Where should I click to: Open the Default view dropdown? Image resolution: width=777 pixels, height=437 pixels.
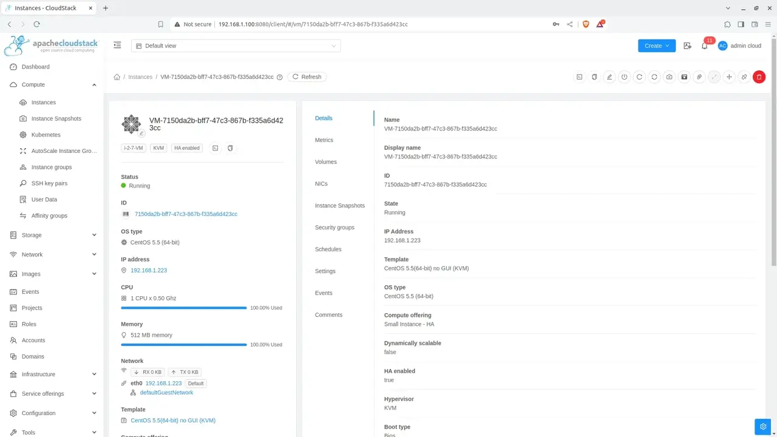tap(236, 46)
